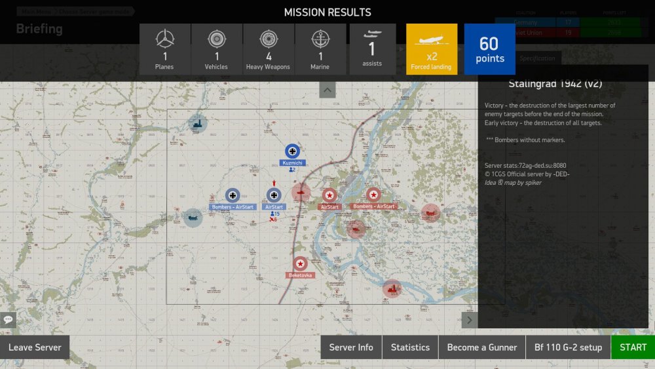Click the Heavy Weapons results tile

[268, 49]
